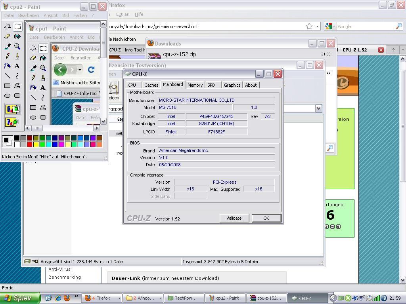This screenshot has height=304, width=406.
Task: Open the SPD tab in CPU-Z
Action: tap(211, 85)
